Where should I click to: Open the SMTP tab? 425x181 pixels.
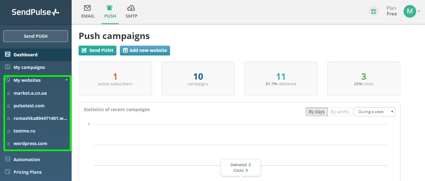(x=131, y=12)
